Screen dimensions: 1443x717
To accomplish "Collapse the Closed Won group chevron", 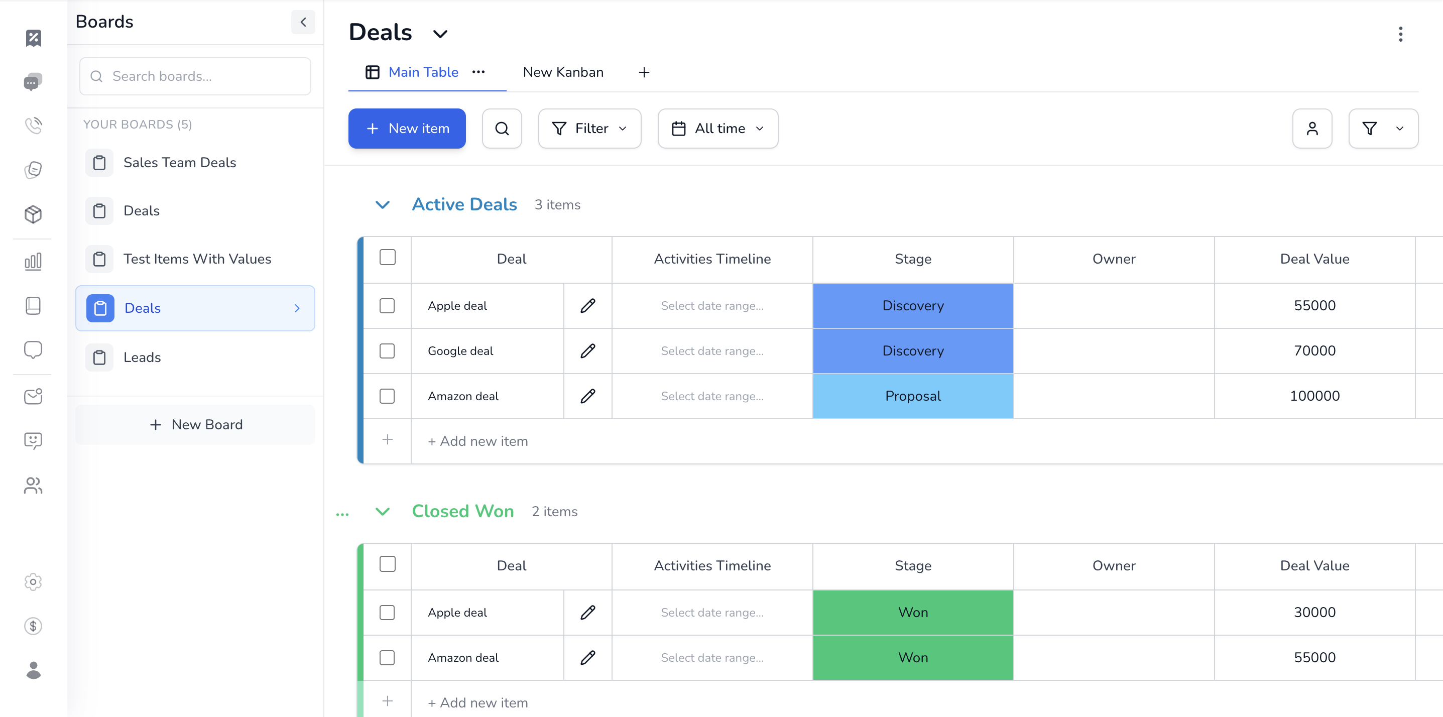I will pyautogui.click(x=383, y=512).
